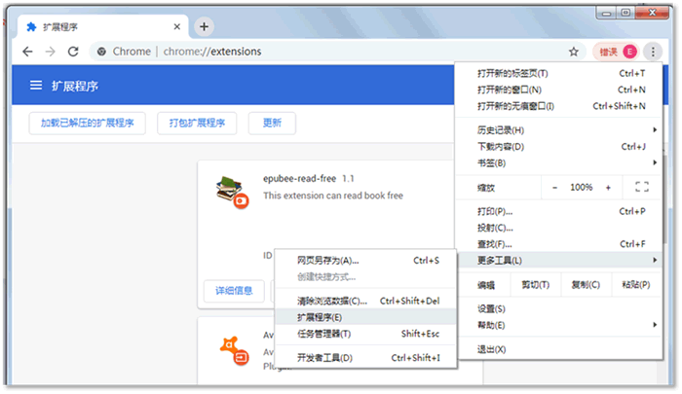
Task: Open 下载内容(D) menu item
Action: [x=559, y=146]
